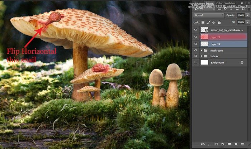Lock transparent pixels
The width and height of the screenshot is (251, 149).
203,22
